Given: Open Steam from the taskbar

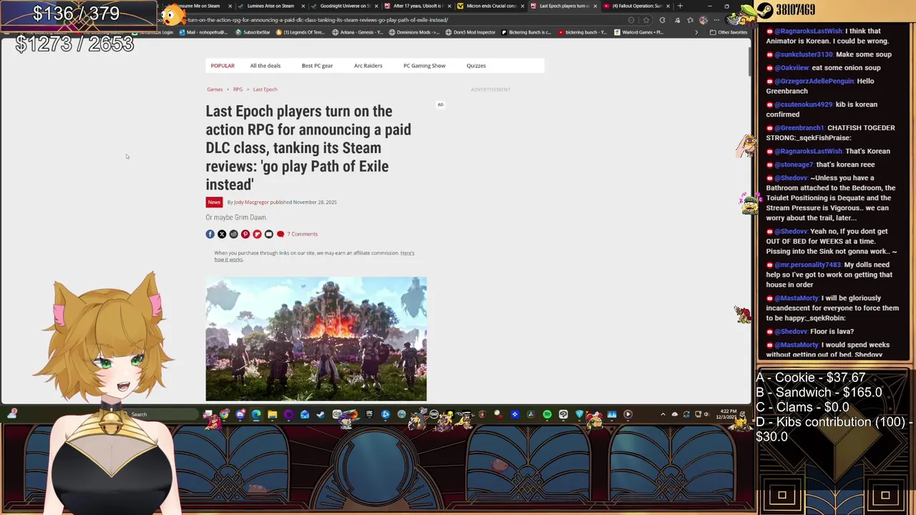Looking at the screenshot, I should pos(321,414).
